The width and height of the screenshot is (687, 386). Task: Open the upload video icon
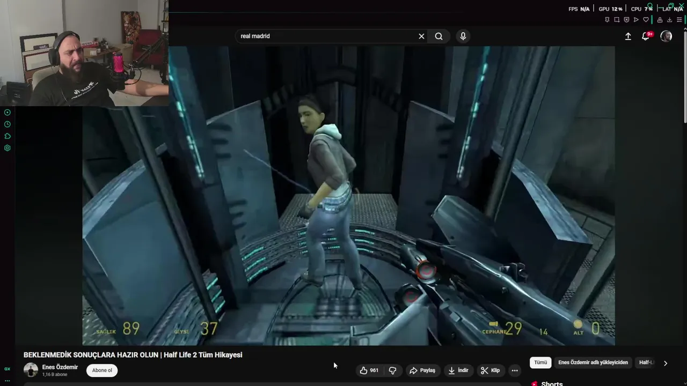628,36
